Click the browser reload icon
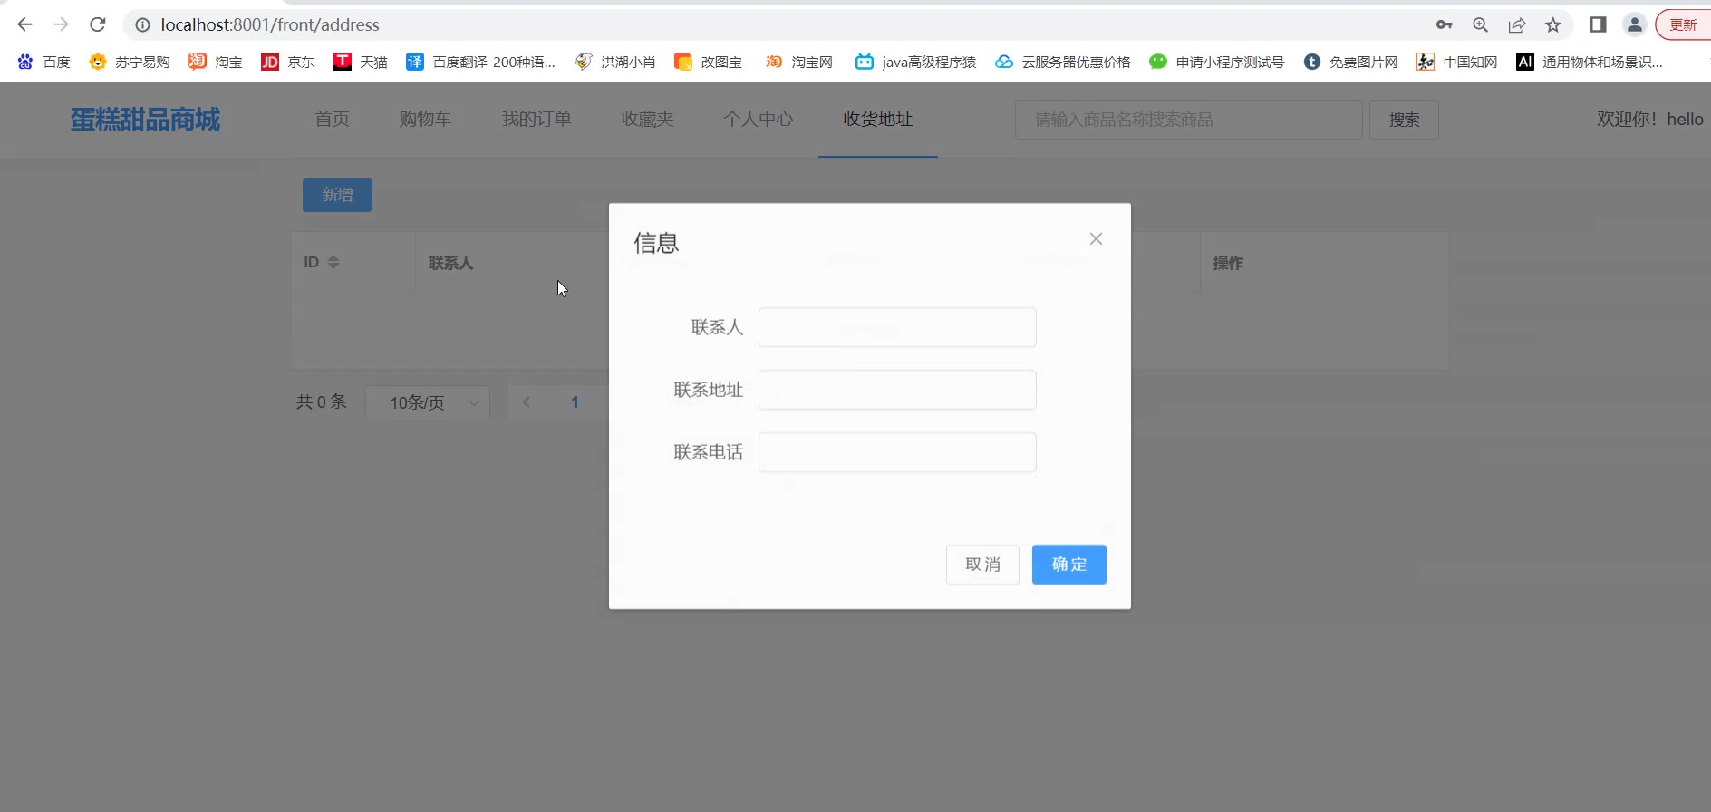1711x812 pixels. (98, 24)
